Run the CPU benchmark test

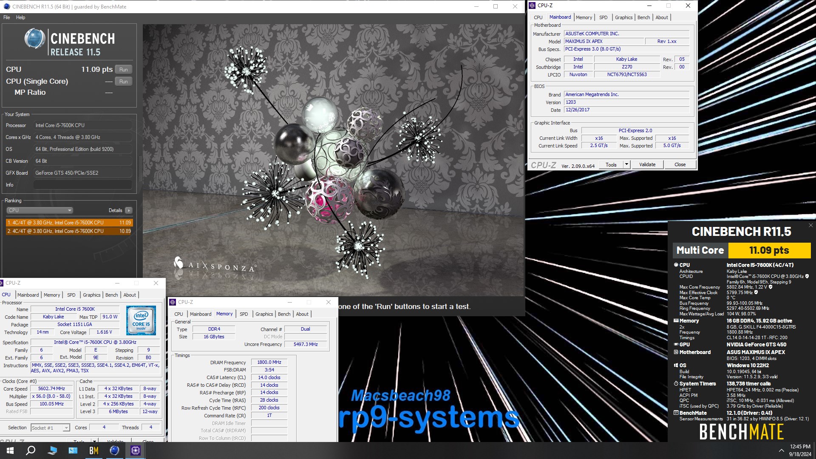(x=123, y=70)
